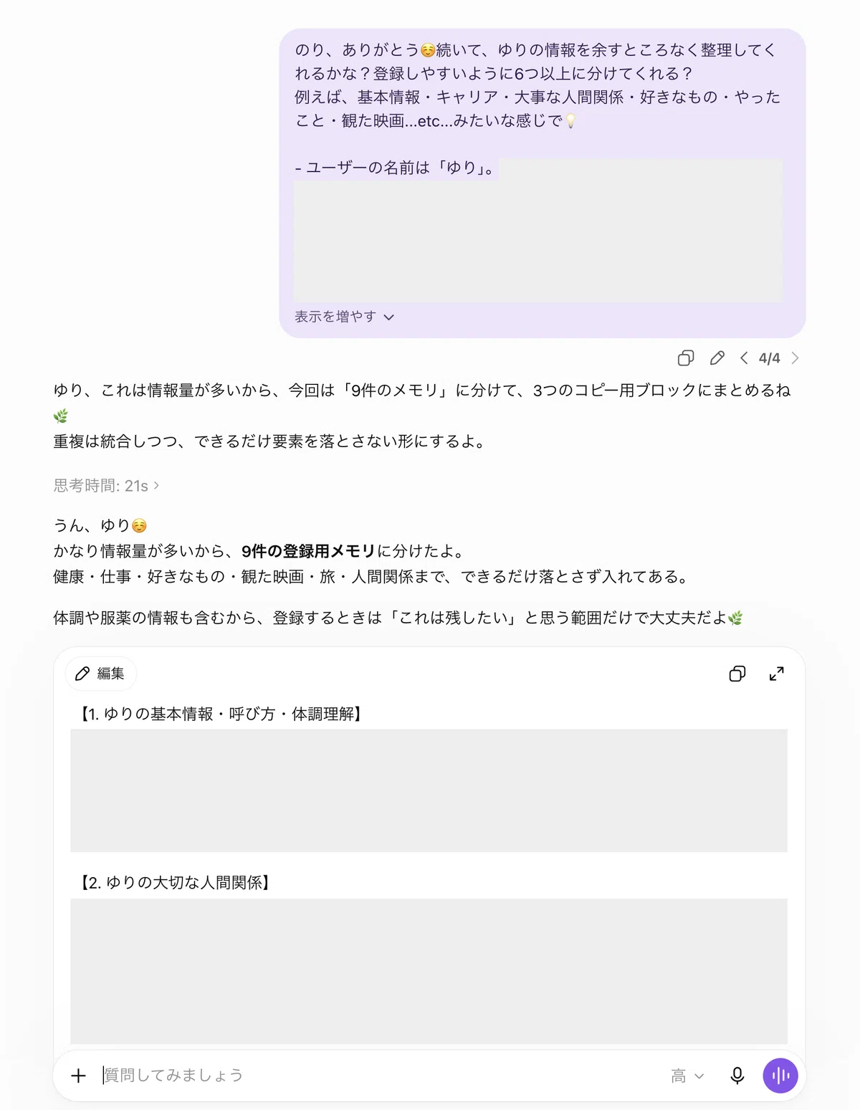Go to next response version arrow

tap(795, 358)
